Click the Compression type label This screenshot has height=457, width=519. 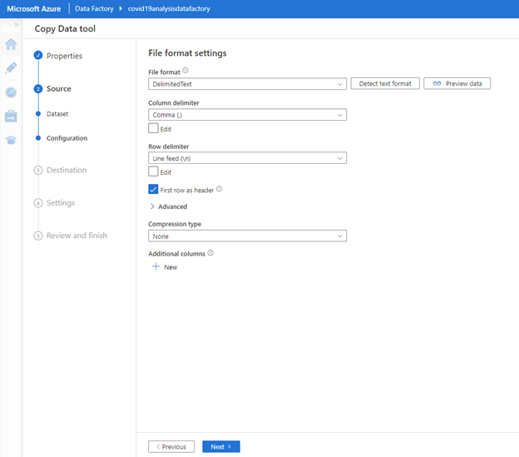(175, 224)
